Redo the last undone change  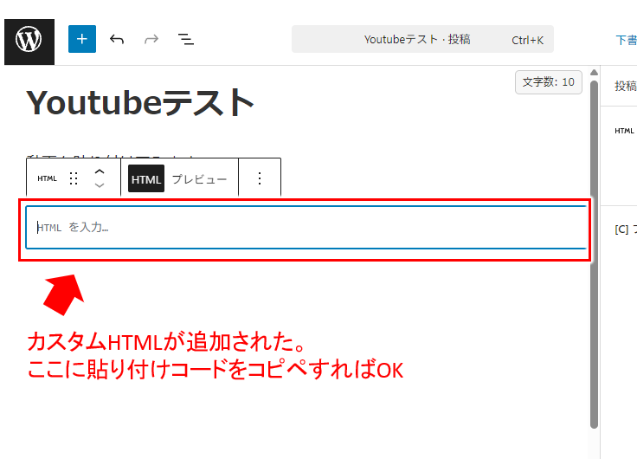[151, 40]
